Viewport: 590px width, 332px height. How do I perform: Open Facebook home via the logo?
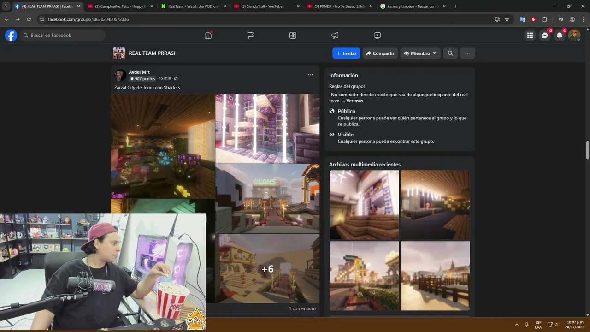(11, 35)
